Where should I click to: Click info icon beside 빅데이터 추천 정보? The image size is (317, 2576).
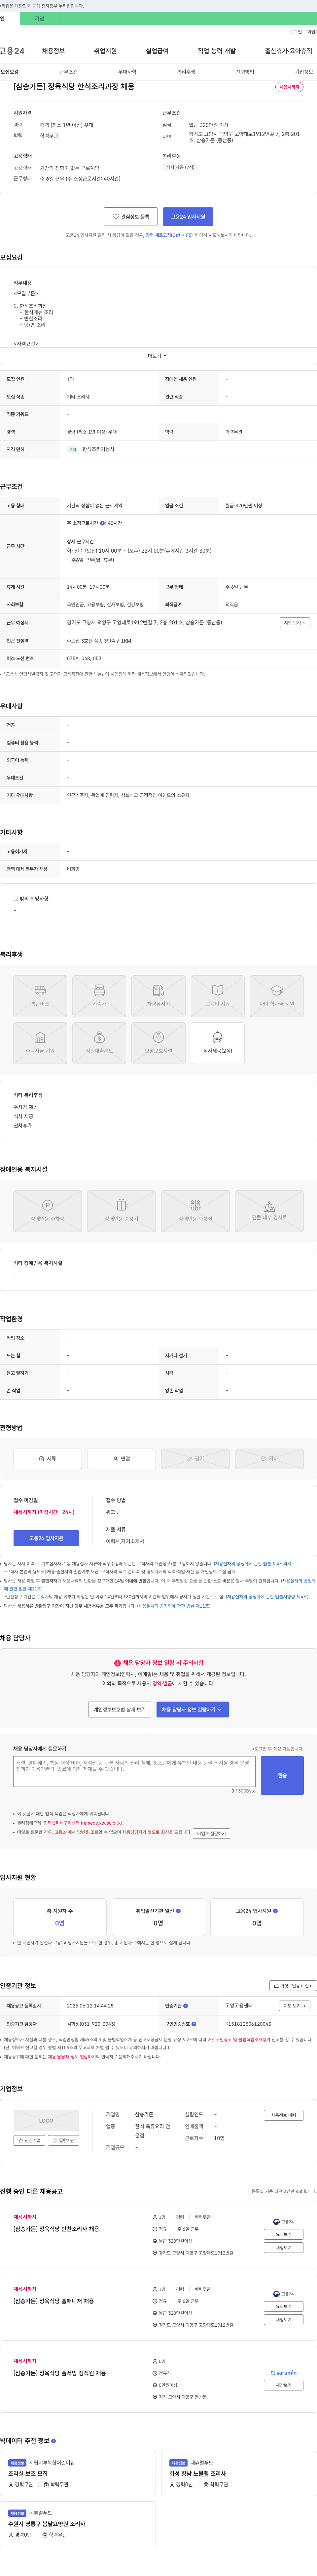coord(54,2441)
